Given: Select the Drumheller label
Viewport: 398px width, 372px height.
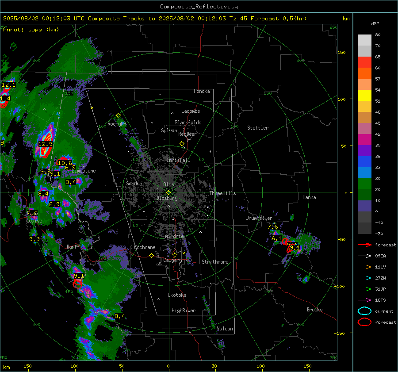Looking at the screenshot, I should click(259, 218).
